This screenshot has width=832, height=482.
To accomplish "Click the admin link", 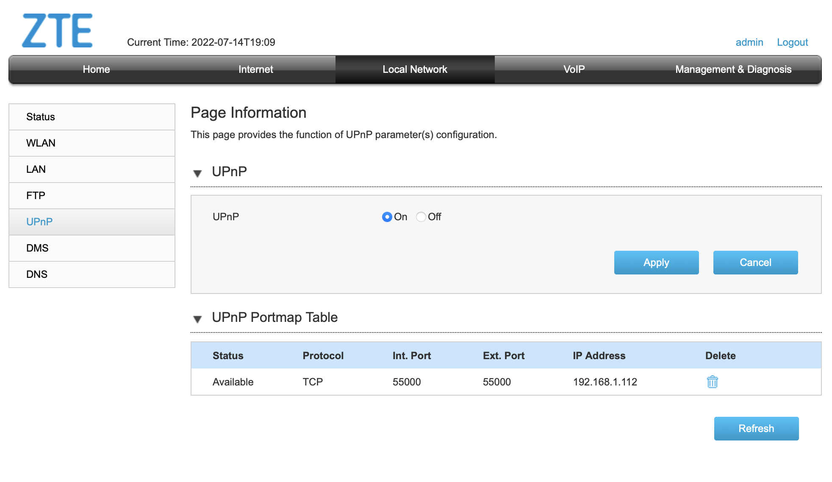I will (749, 42).
